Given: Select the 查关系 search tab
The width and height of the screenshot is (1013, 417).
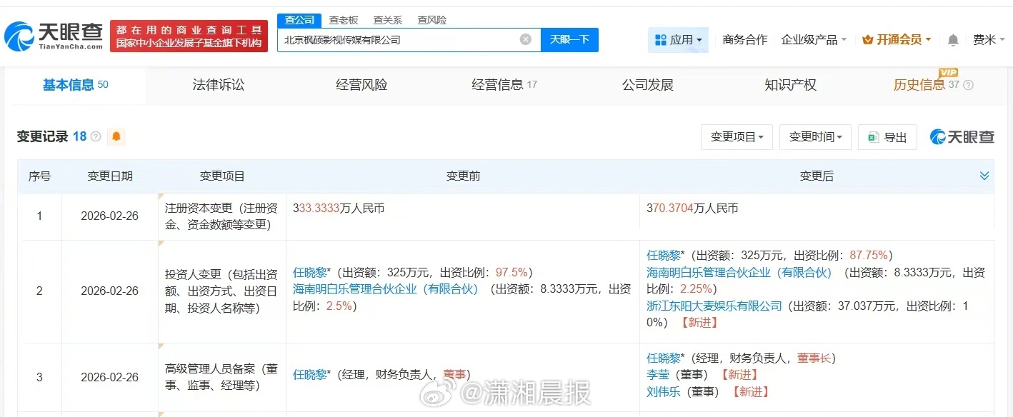Looking at the screenshot, I should 387,20.
